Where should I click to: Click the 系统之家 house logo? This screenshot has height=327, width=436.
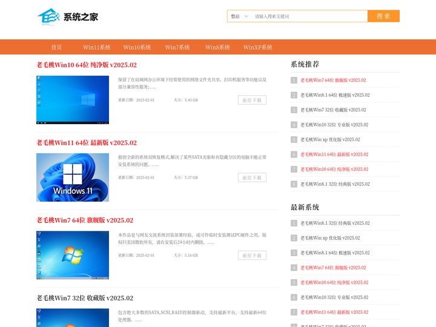coord(68,17)
